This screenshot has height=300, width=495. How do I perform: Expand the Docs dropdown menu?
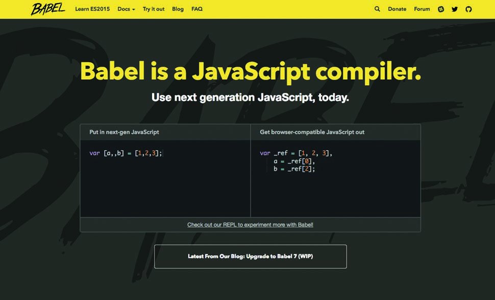click(126, 9)
